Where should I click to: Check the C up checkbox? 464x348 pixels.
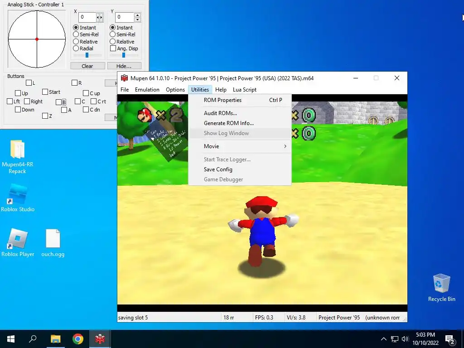pyautogui.click(x=86, y=93)
